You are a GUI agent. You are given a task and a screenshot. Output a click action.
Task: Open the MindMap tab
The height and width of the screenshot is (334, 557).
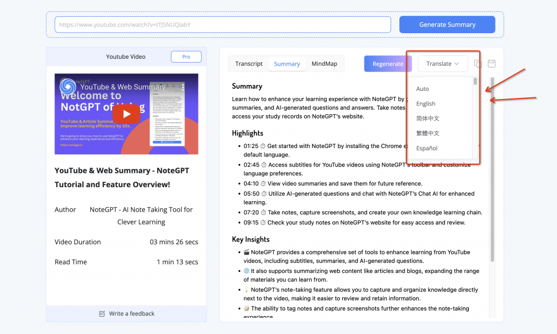tap(324, 64)
